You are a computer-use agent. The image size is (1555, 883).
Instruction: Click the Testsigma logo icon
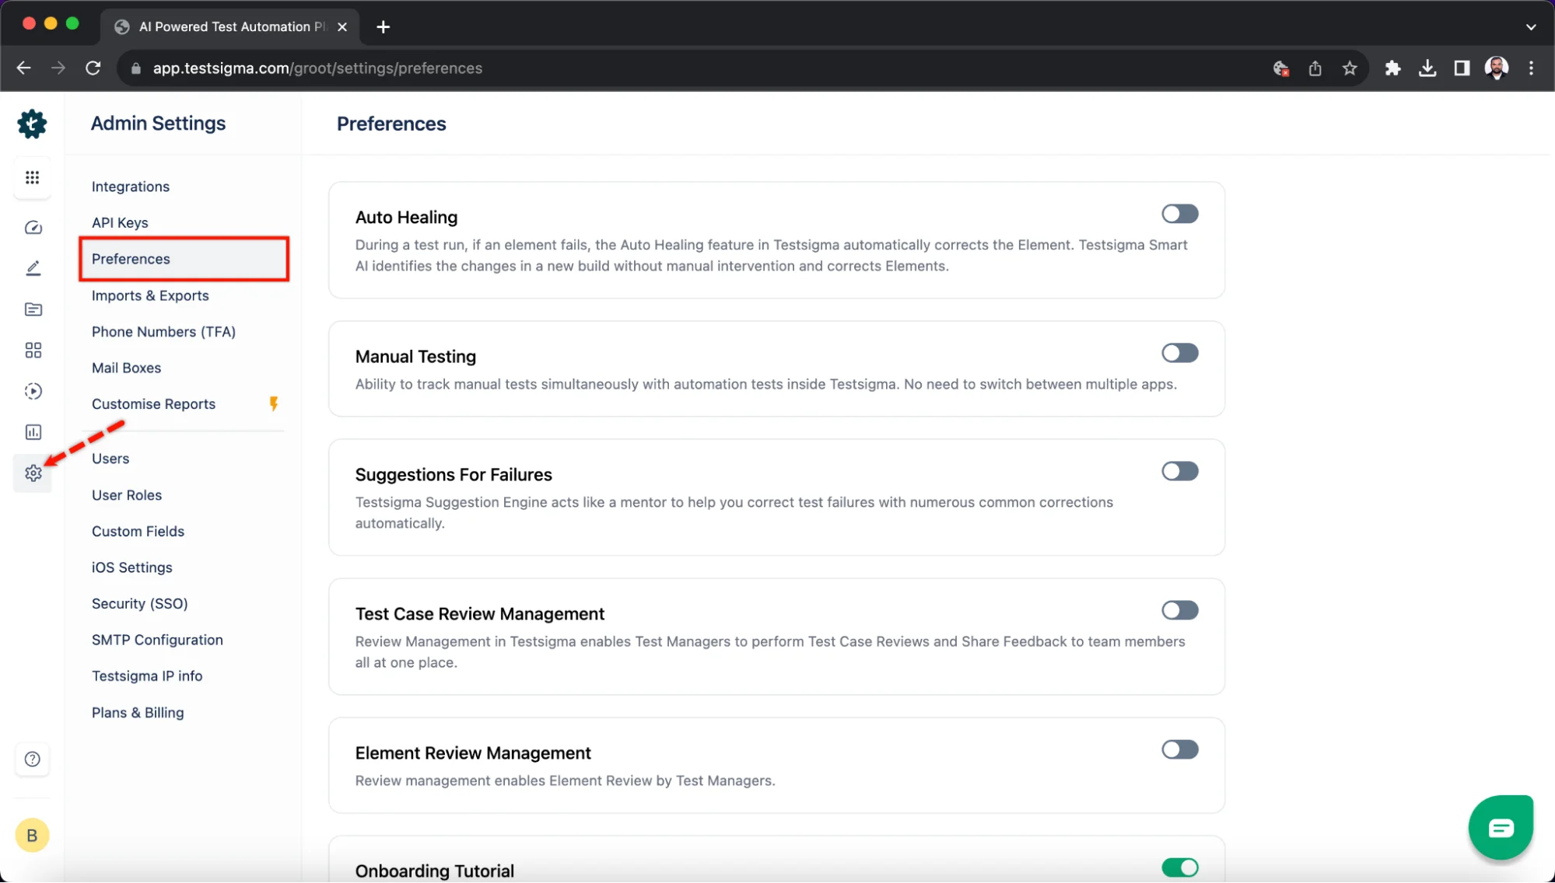[32, 124]
